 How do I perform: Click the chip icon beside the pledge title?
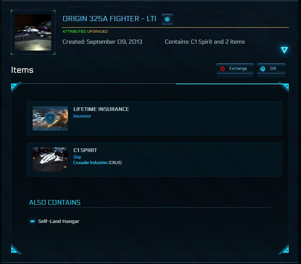pyautogui.click(x=167, y=19)
